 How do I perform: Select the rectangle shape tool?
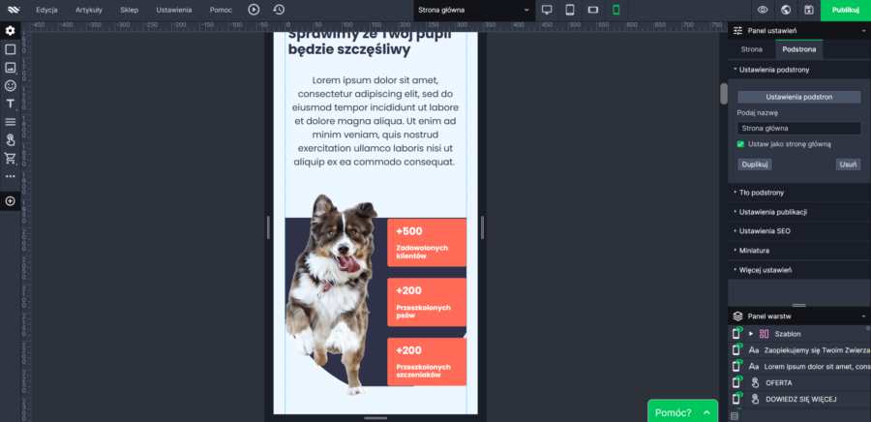click(10, 49)
